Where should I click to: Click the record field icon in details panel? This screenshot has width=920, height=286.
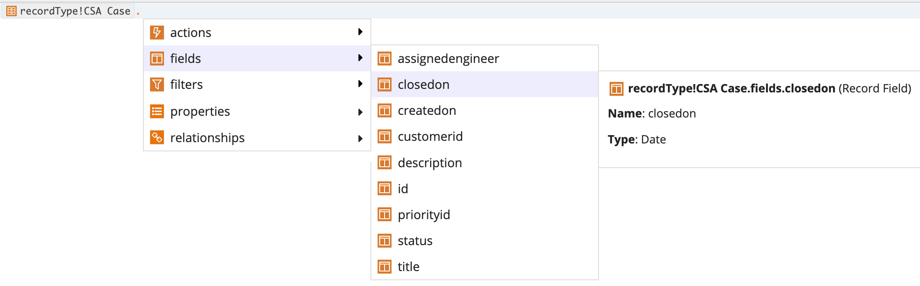tap(616, 89)
